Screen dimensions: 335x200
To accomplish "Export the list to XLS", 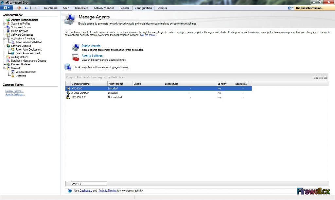I will tap(321, 77).
